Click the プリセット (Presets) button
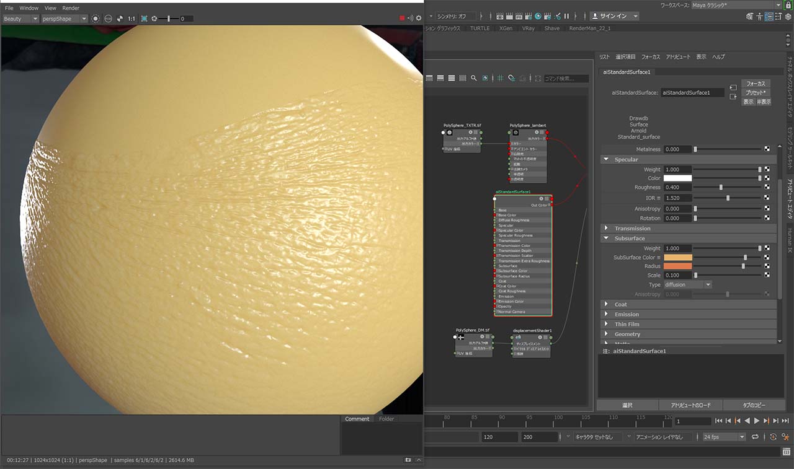The width and height of the screenshot is (794, 469). click(x=756, y=92)
